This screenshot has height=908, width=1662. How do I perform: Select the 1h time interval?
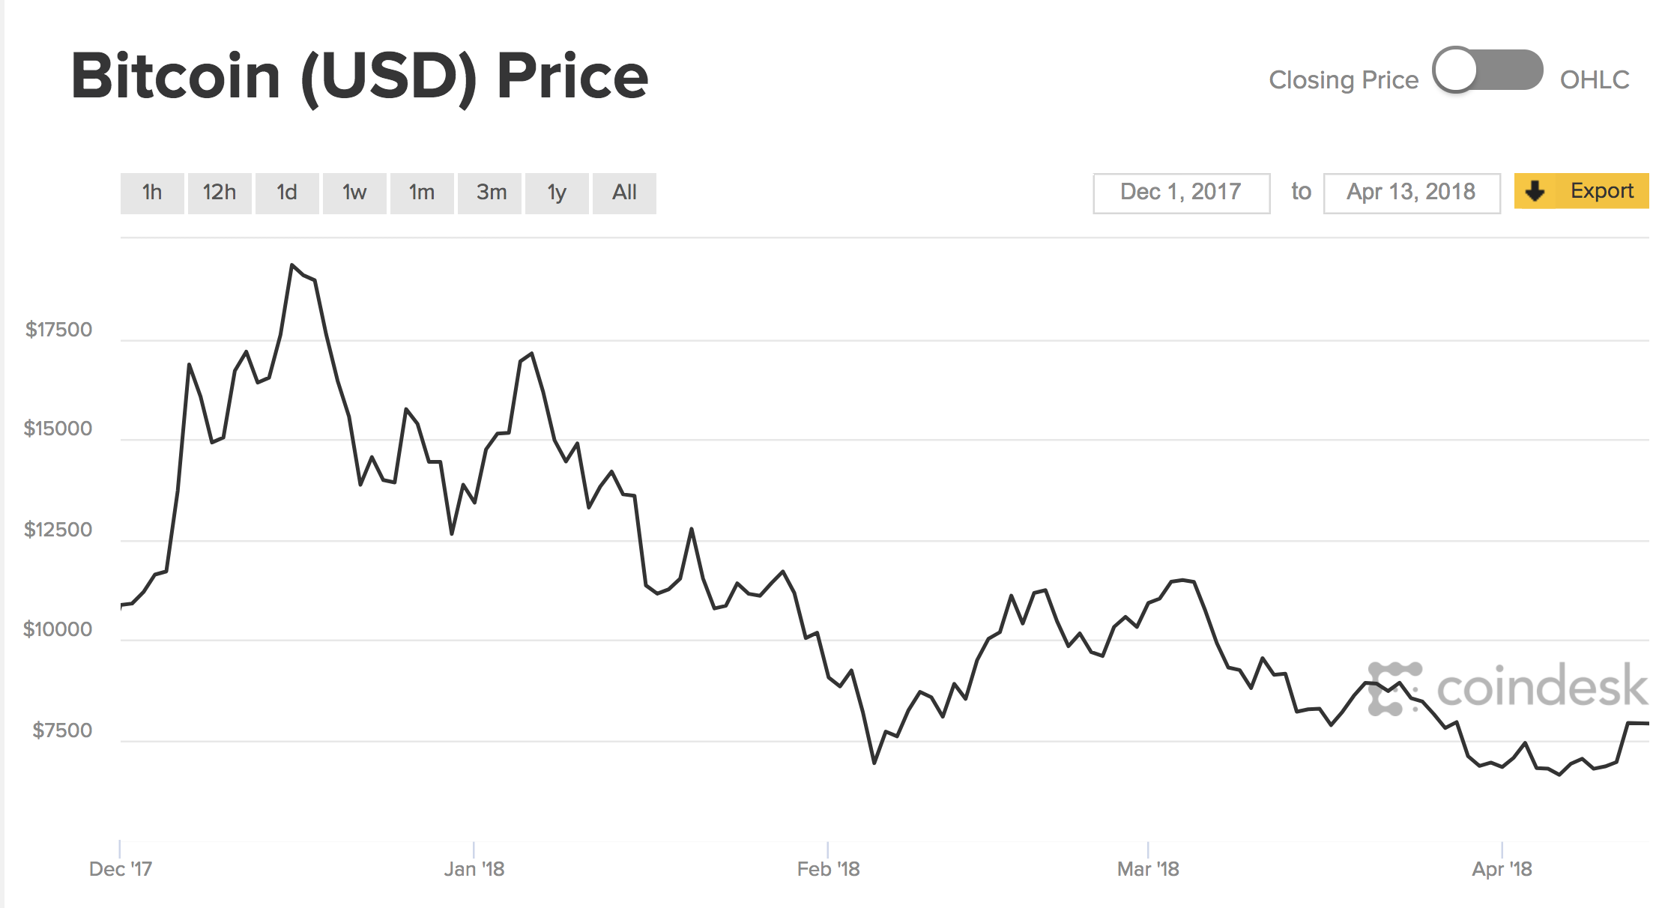click(x=152, y=193)
